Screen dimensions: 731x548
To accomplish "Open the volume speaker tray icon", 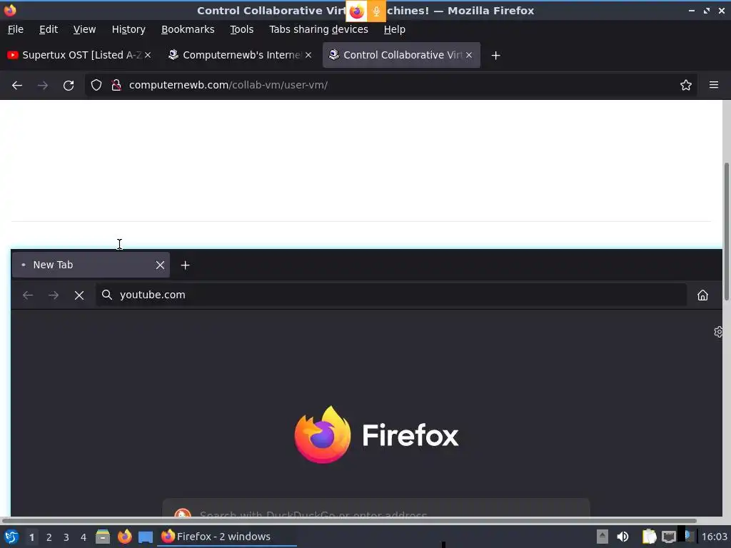I will (x=622, y=537).
